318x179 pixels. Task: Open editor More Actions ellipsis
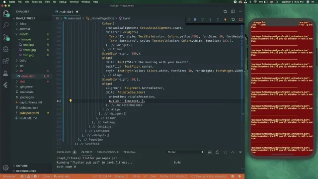tap(240, 11)
